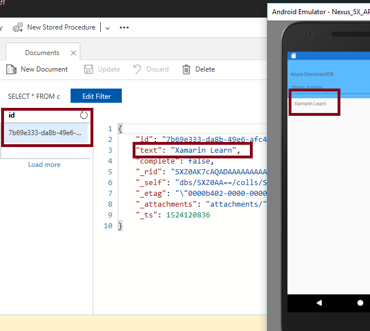The image size is (370, 331).
Task: Click the Edit Filter button
Action: [x=96, y=96]
